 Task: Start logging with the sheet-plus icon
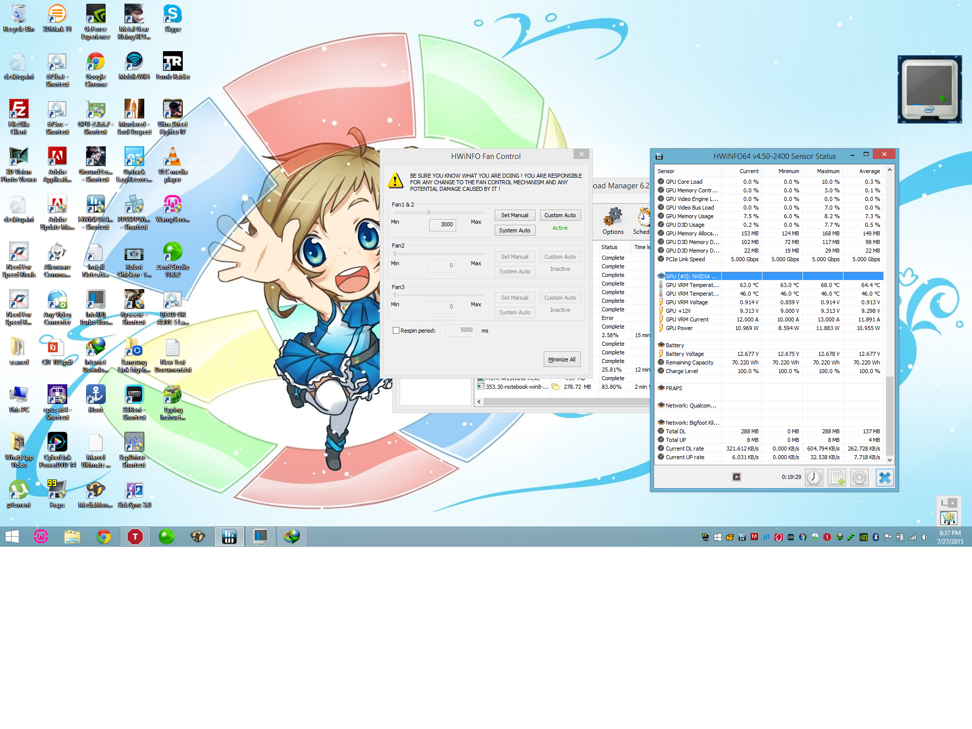[837, 477]
